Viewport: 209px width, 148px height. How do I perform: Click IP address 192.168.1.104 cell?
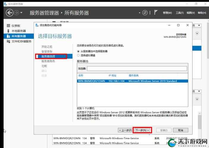click(x=116, y=81)
